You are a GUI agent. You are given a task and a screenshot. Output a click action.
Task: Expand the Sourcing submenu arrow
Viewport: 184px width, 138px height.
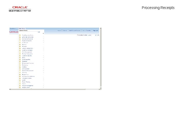click(43, 73)
